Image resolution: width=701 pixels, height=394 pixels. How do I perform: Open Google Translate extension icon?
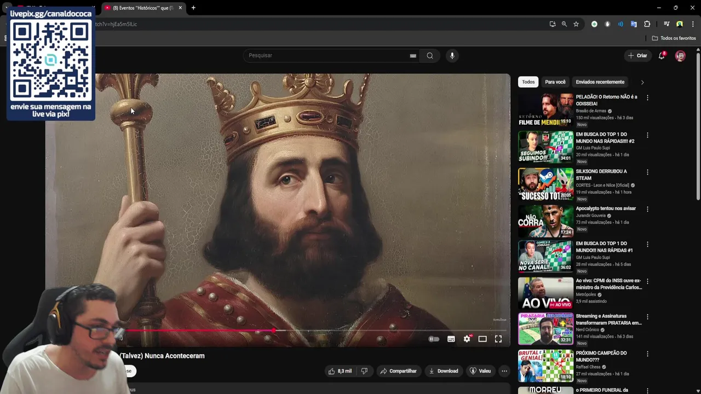[634, 24]
